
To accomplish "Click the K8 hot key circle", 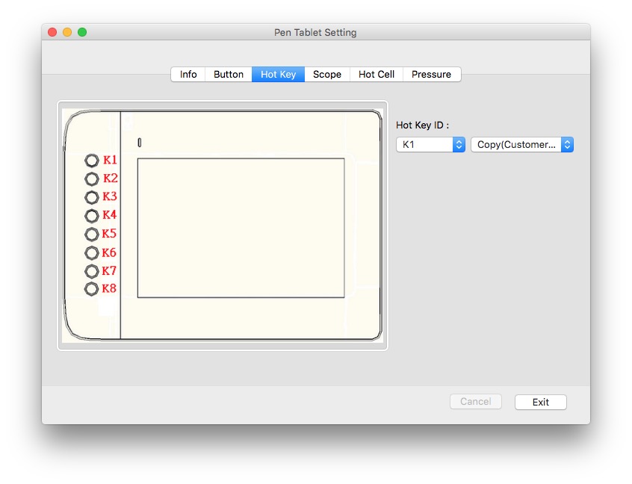I will click(x=92, y=289).
